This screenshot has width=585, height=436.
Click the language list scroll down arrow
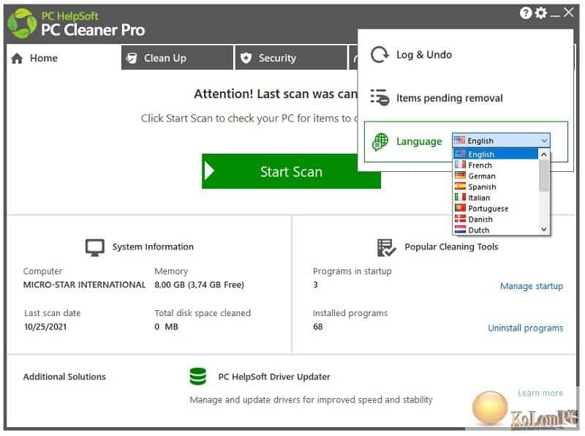[544, 229]
